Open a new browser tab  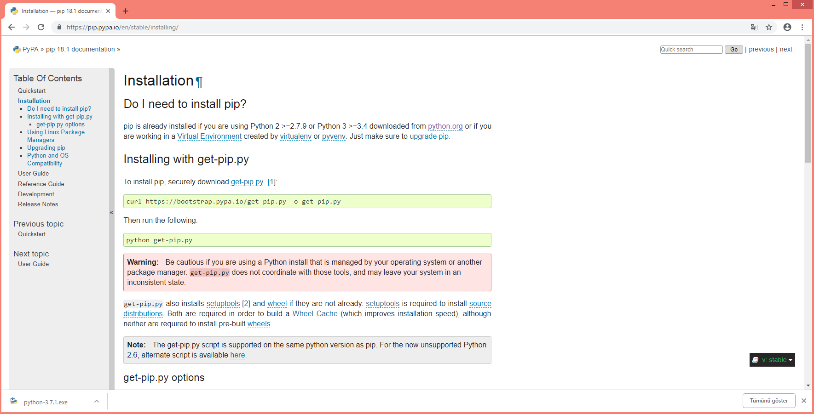coord(126,11)
